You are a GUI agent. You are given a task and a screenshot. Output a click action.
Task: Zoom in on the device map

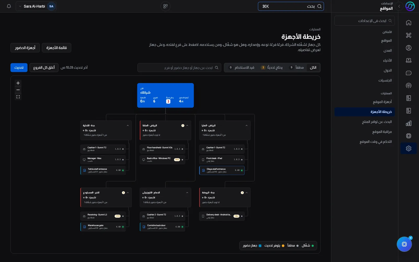18,83
